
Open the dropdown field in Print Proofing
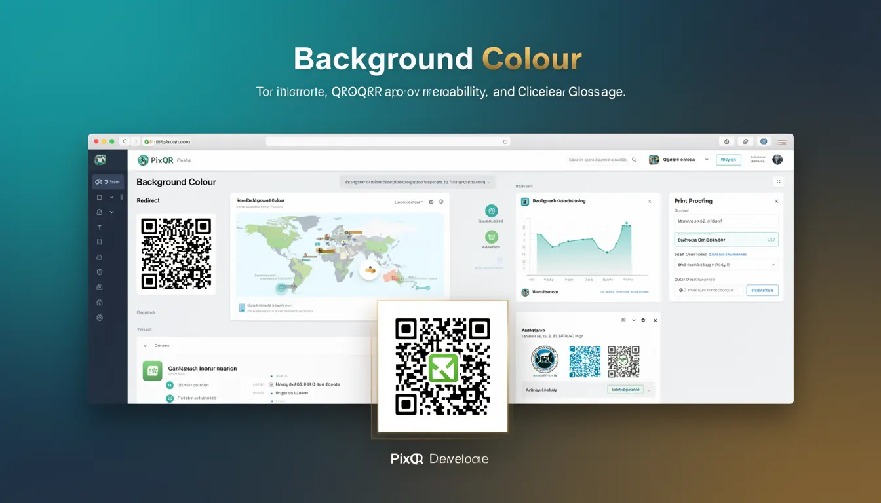tap(726, 265)
